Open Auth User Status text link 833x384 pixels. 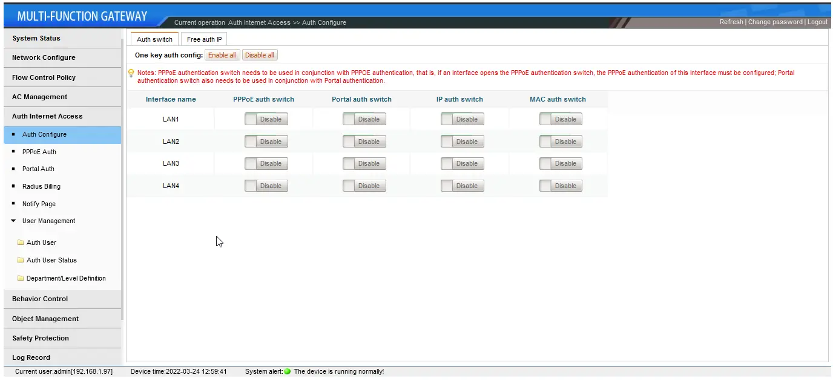(51, 260)
